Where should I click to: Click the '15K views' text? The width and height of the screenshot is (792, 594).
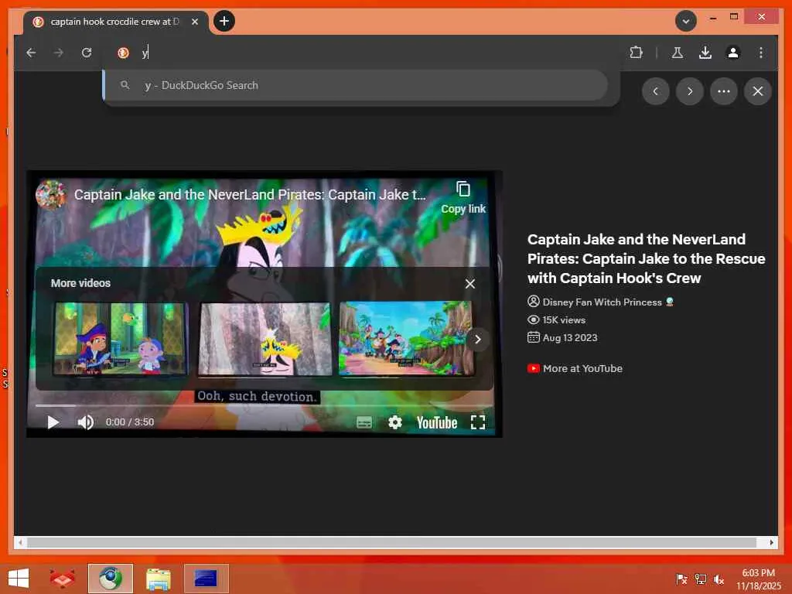pyautogui.click(x=564, y=319)
